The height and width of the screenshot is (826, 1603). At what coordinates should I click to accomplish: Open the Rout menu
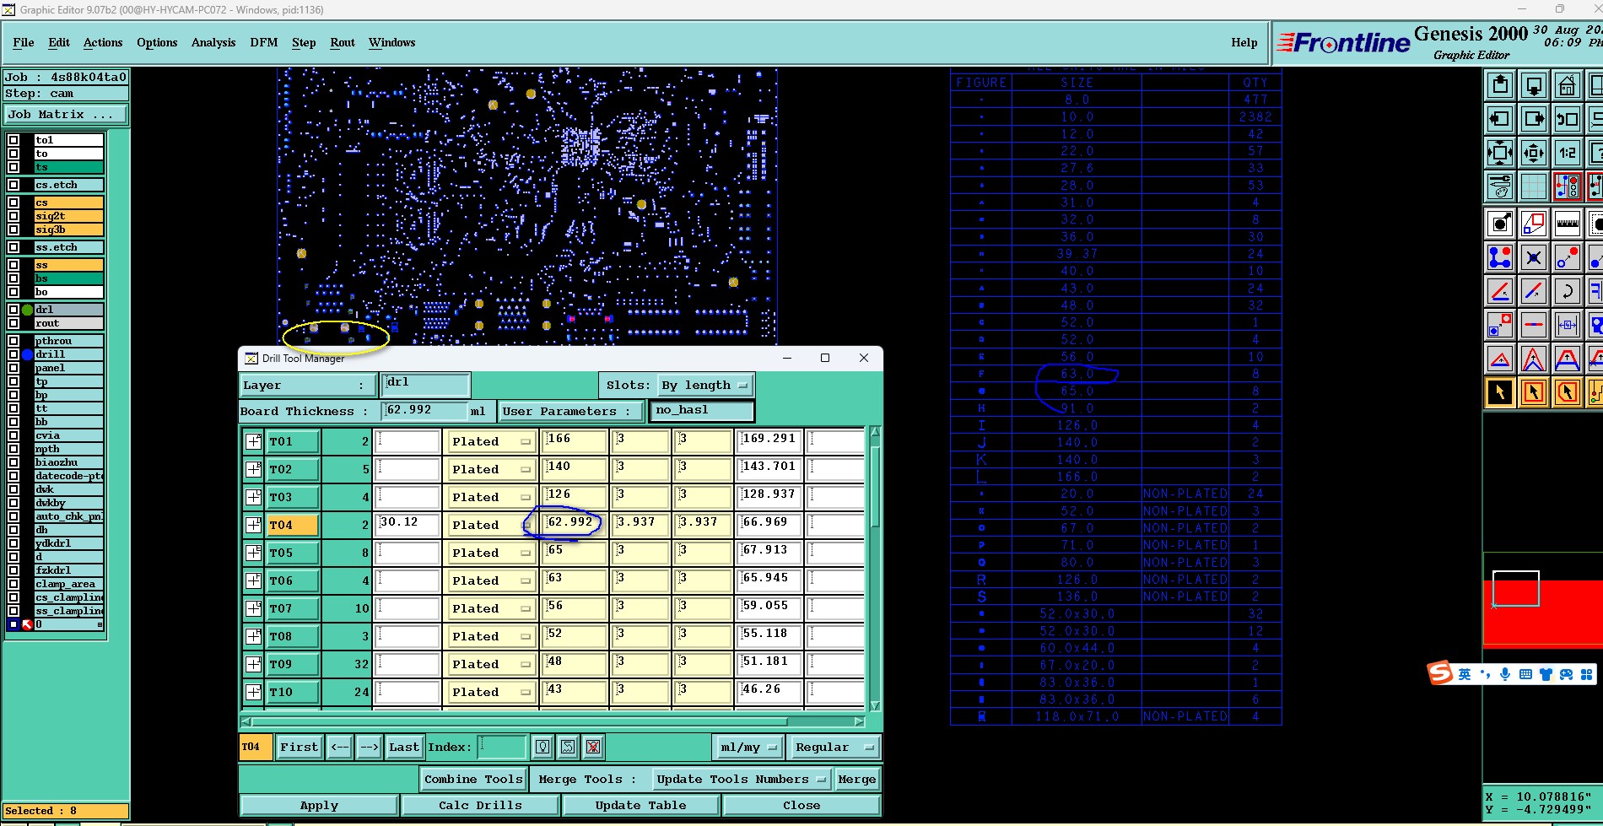(343, 42)
